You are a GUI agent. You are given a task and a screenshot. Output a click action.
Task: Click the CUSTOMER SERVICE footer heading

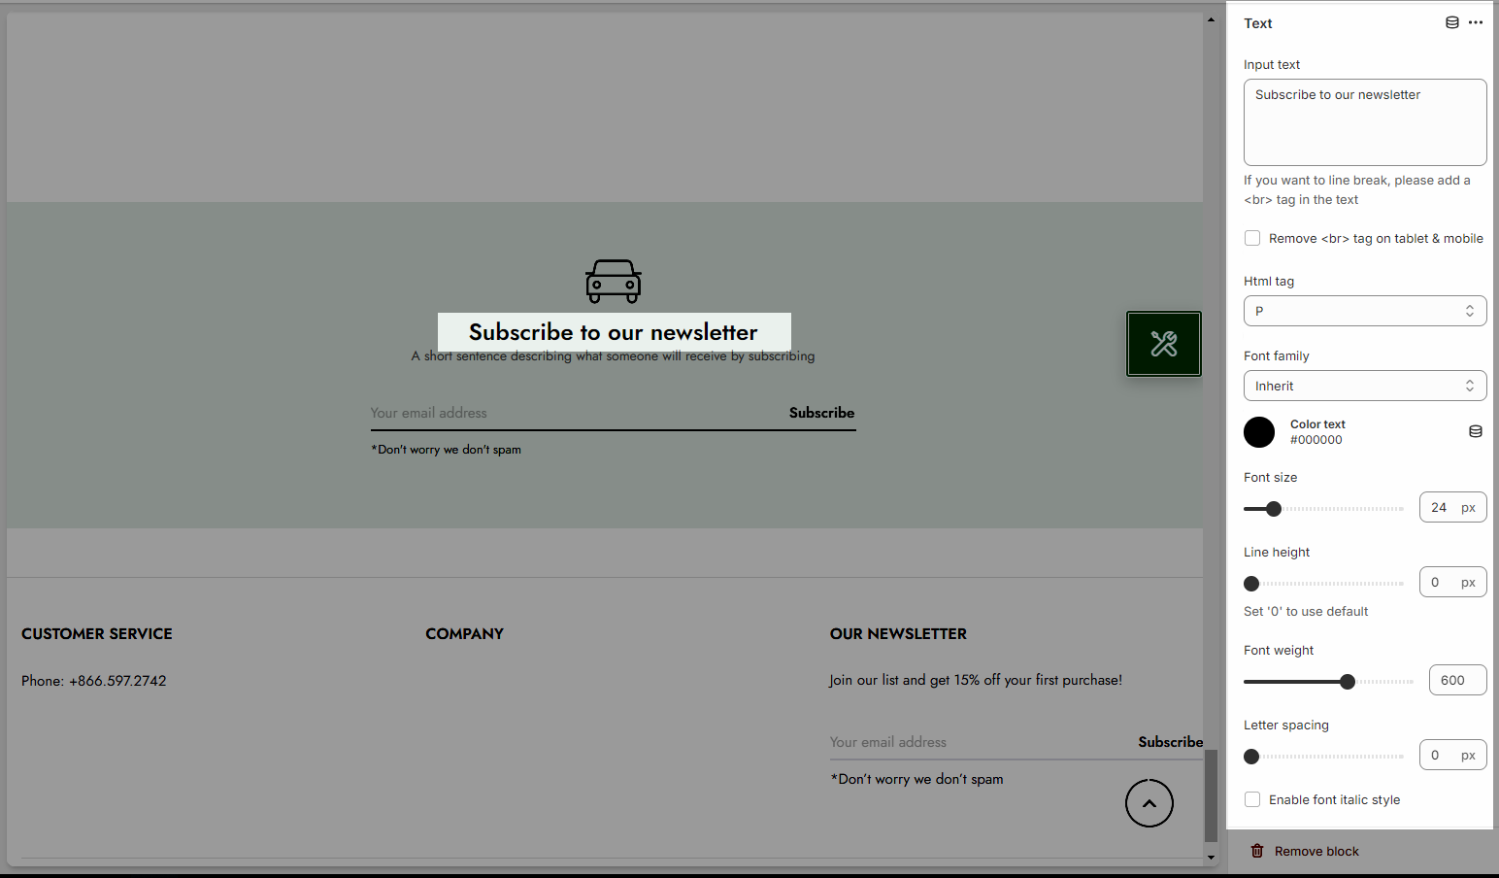[x=97, y=634]
